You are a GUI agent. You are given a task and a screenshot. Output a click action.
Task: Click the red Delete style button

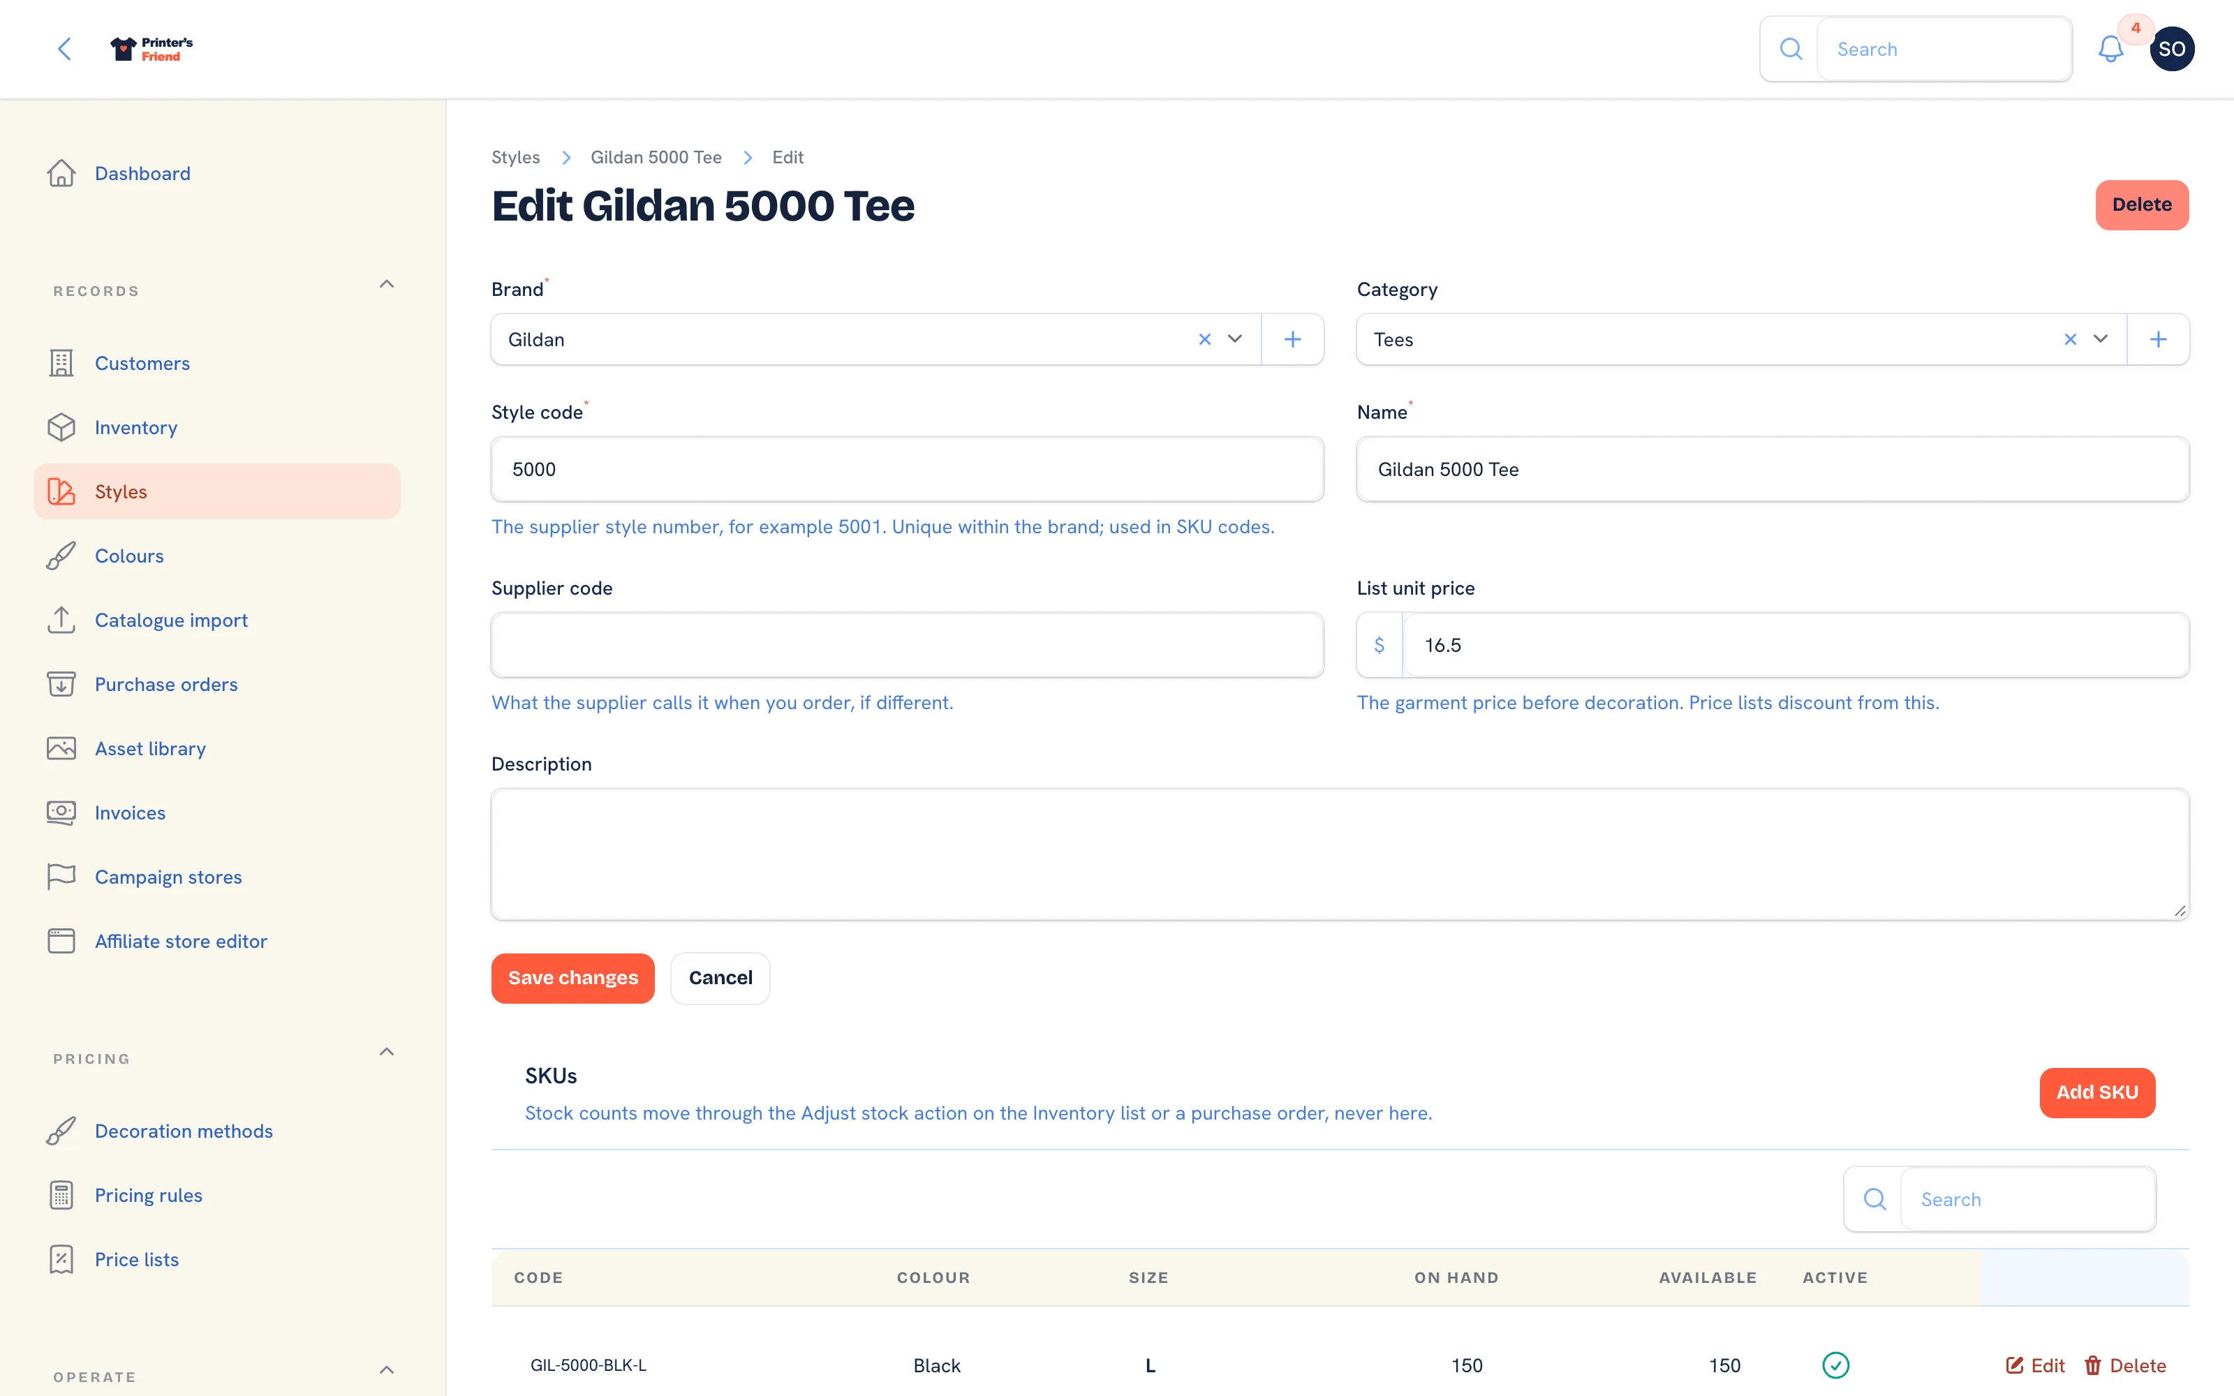click(x=2142, y=205)
